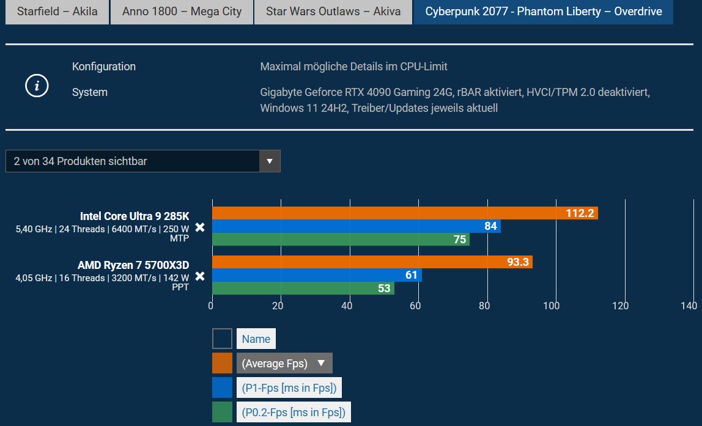Click the Intel Core Ultra 9 285K name
This screenshot has width=702, height=426.
pyautogui.click(x=135, y=216)
